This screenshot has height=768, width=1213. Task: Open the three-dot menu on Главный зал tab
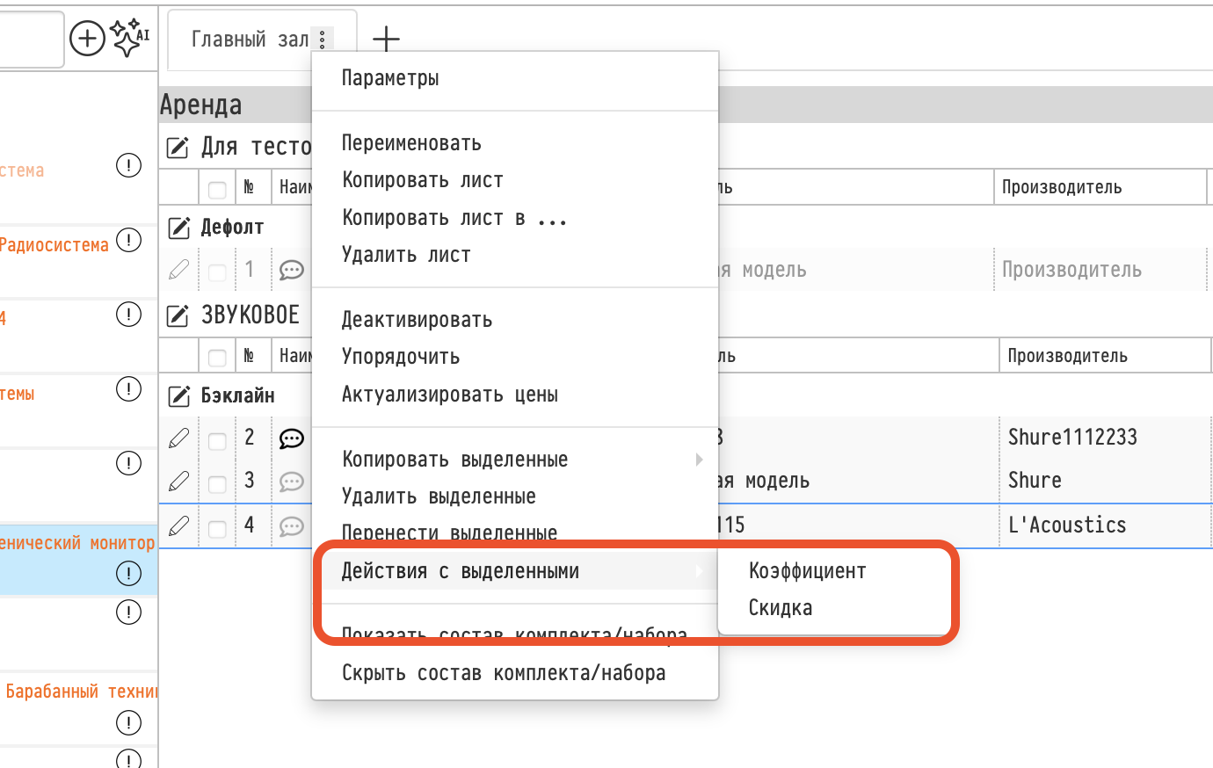pyautogui.click(x=323, y=40)
